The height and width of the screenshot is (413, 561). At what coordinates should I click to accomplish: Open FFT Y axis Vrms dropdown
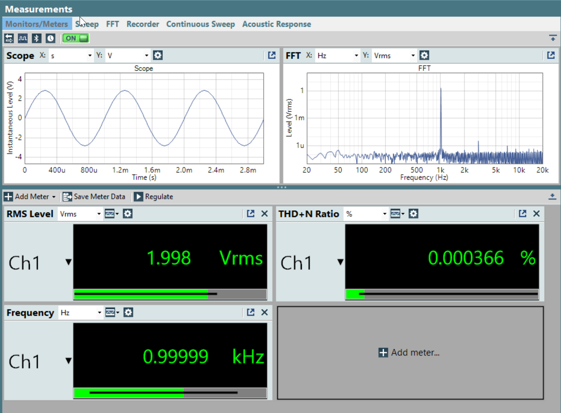pyautogui.click(x=394, y=56)
